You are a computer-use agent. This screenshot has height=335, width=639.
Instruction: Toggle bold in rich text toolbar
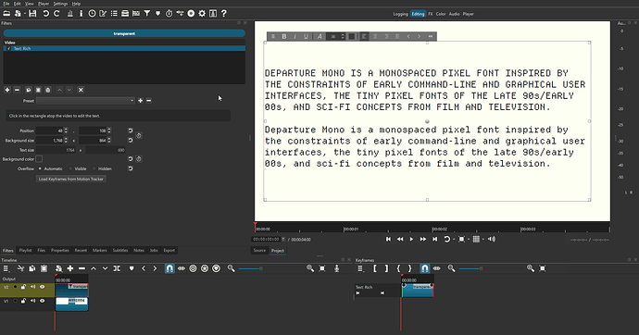pyautogui.click(x=284, y=37)
